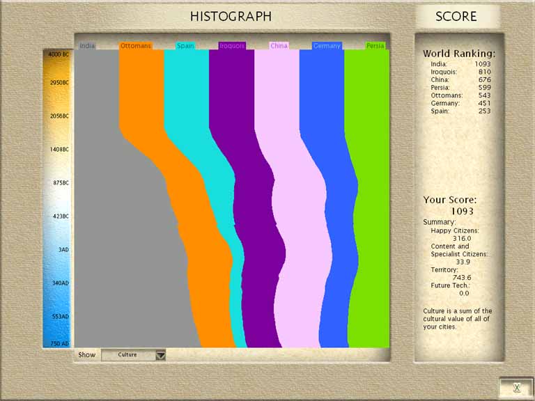Click the HISTOGRAPH title
Screen dimensions: 535x401
(231, 16)
